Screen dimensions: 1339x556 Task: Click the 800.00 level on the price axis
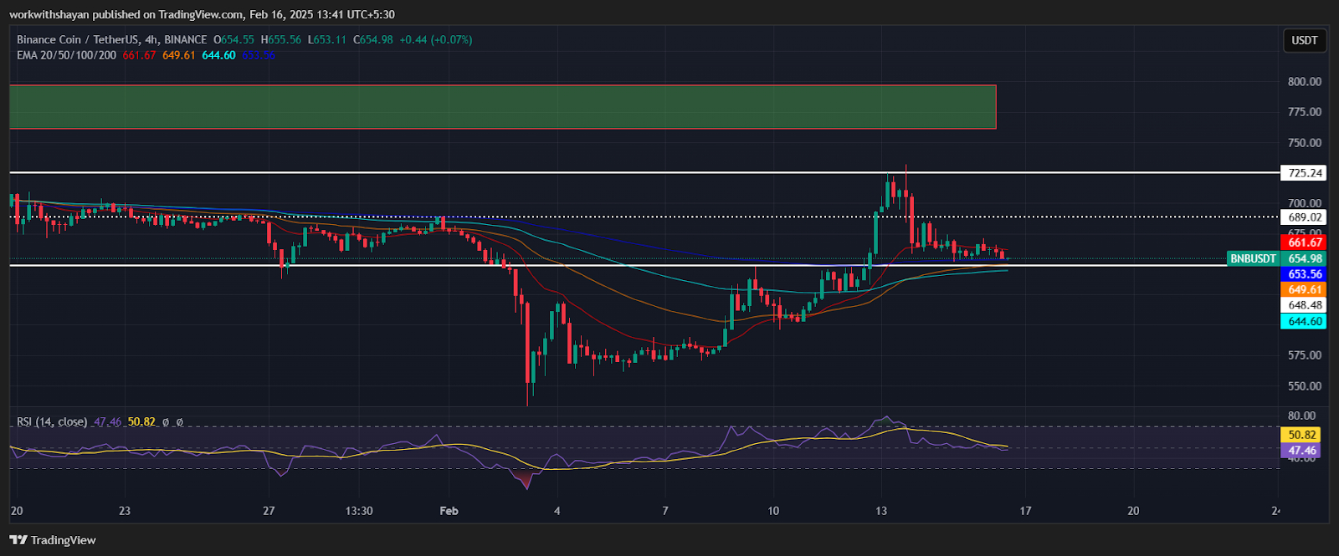coord(1305,82)
